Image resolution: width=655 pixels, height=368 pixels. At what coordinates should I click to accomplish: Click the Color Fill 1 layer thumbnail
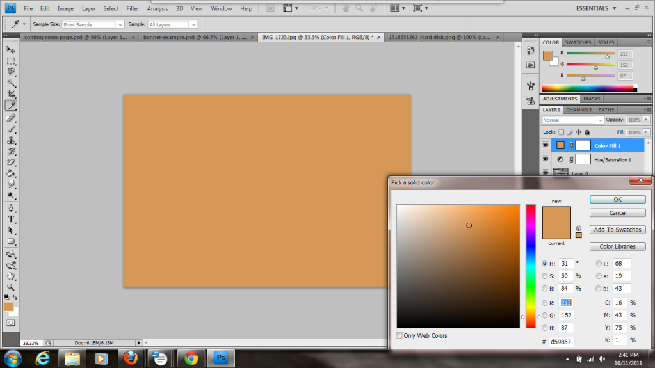(x=560, y=145)
